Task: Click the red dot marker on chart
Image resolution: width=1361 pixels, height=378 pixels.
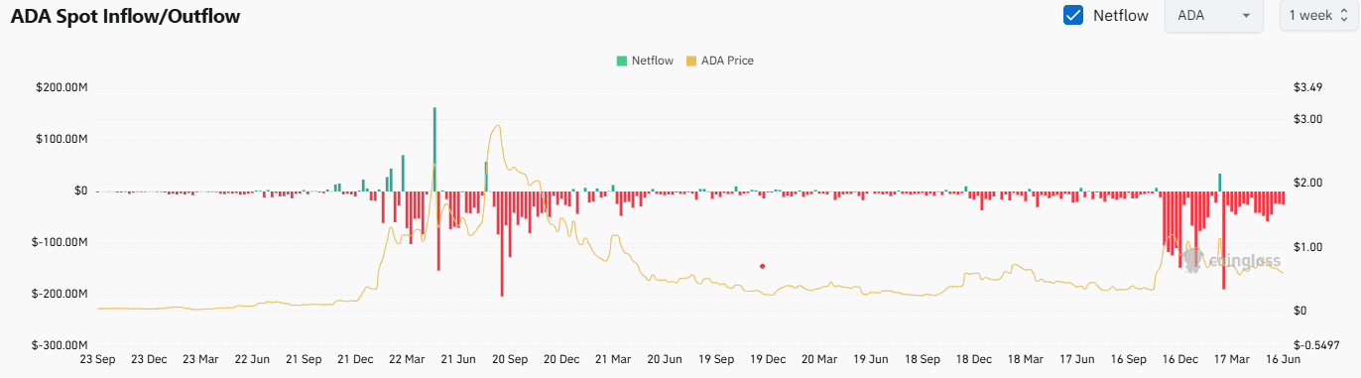Action: click(x=762, y=266)
